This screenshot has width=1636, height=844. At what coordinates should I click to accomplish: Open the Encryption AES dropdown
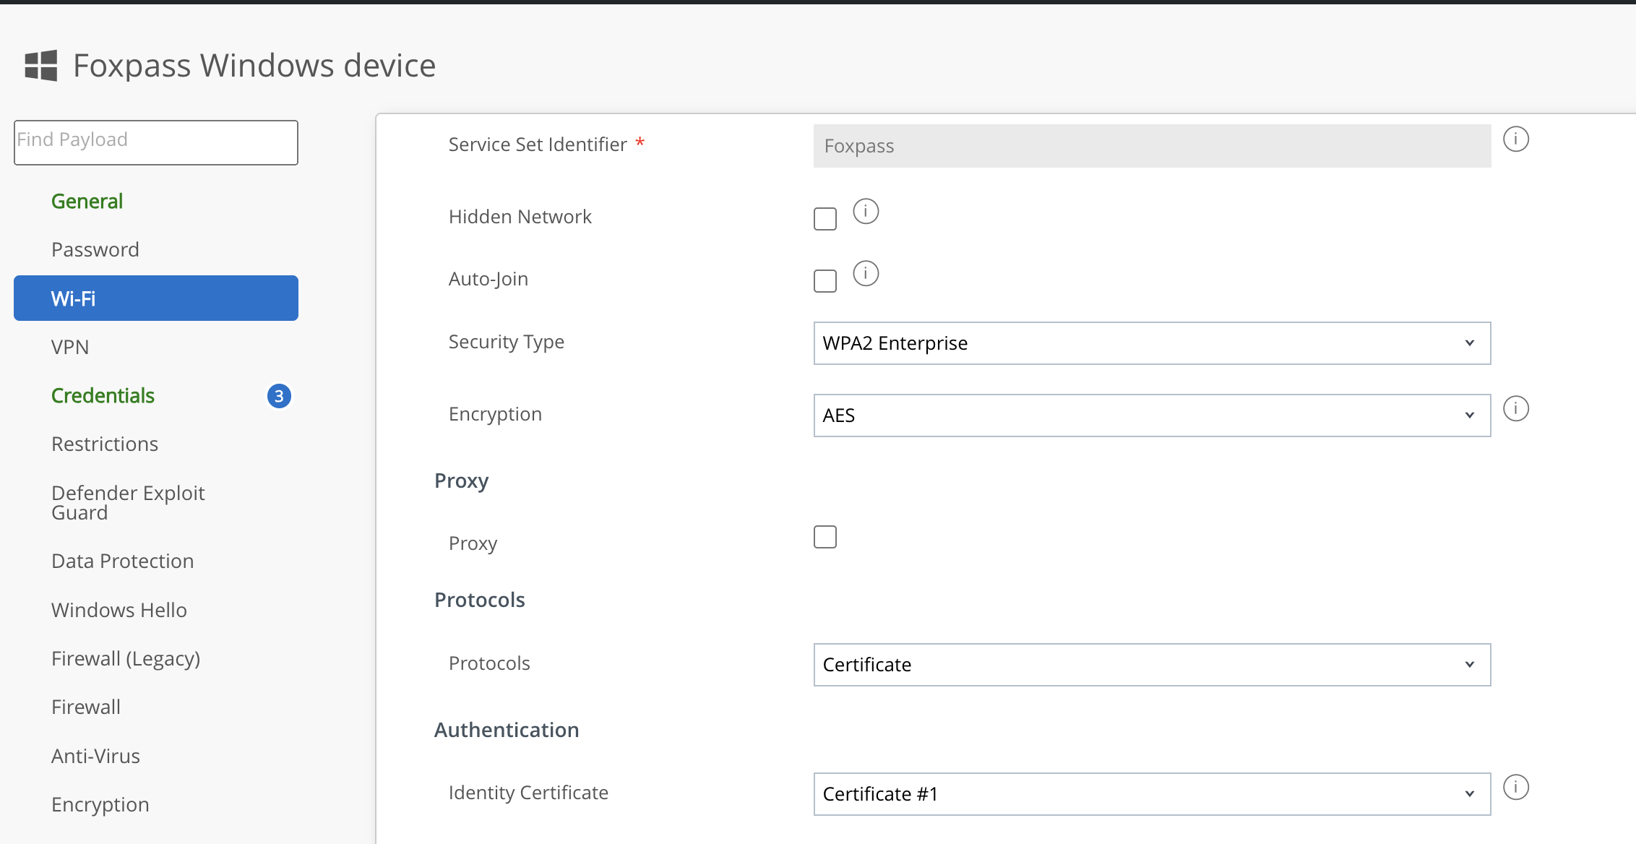pos(1152,415)
